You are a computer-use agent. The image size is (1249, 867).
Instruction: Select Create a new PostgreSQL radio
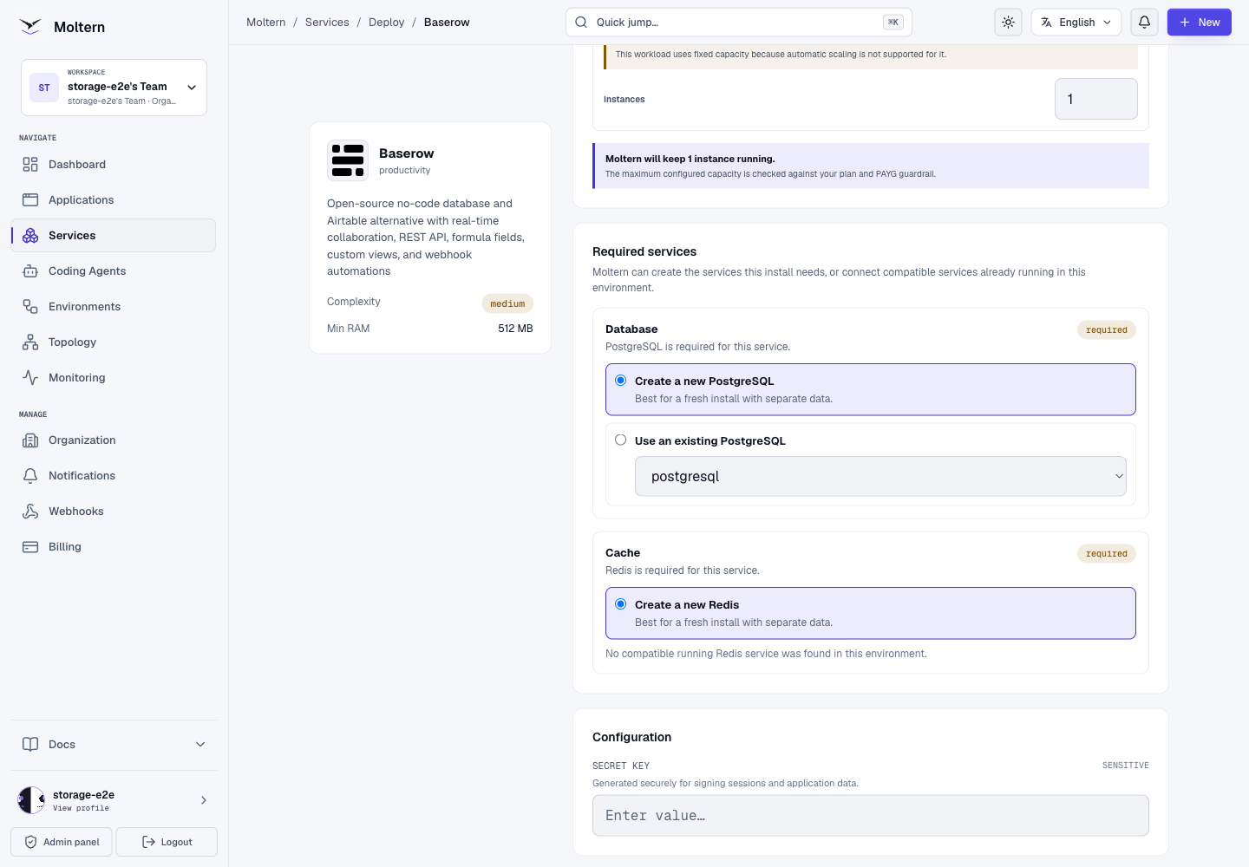click(621, 381)
